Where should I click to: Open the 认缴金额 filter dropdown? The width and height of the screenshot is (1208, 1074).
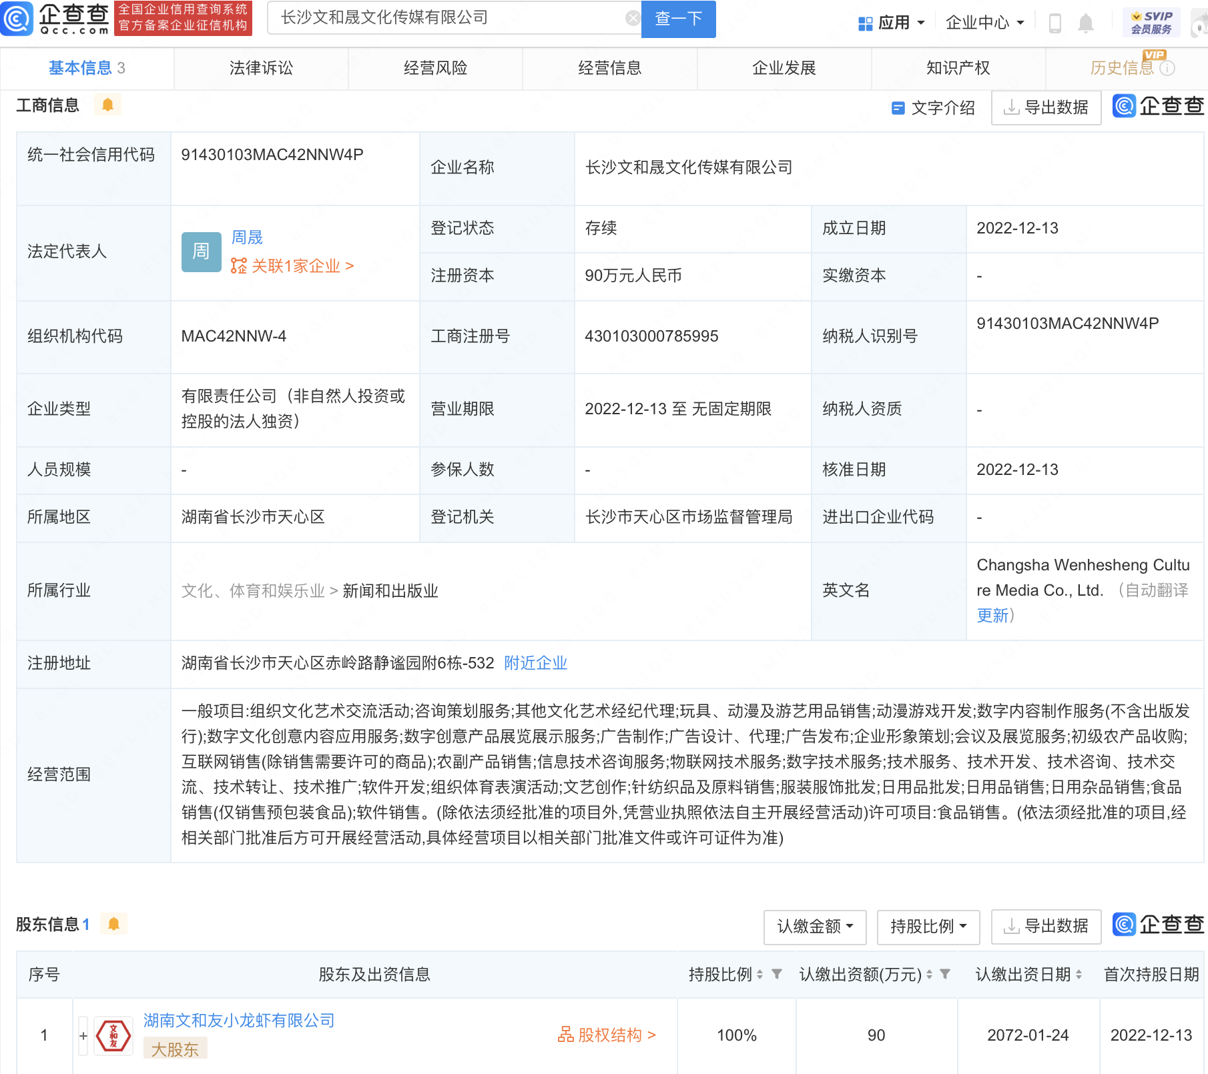814,927
